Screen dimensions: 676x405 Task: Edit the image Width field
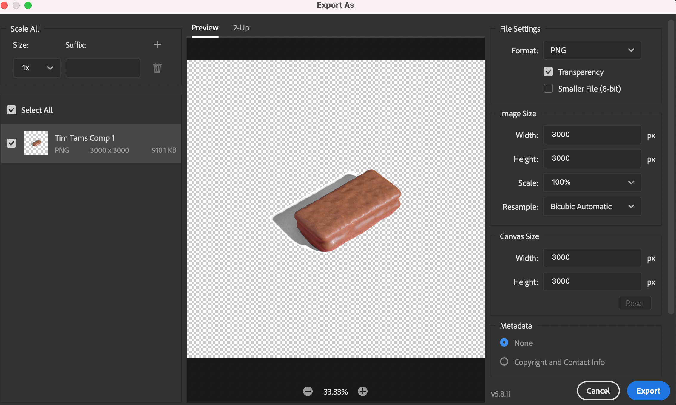pyautogui.click(x=592, y=135)
